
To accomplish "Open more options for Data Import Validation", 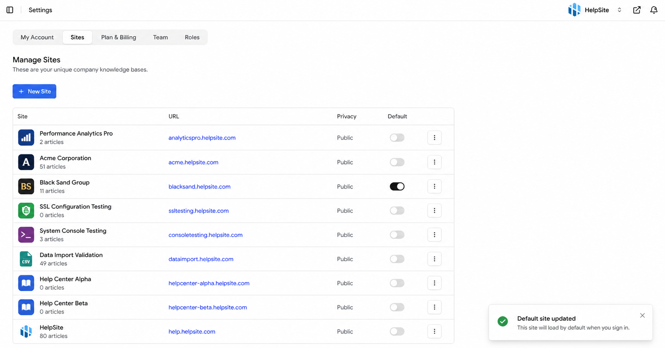I will click(434, 259).
